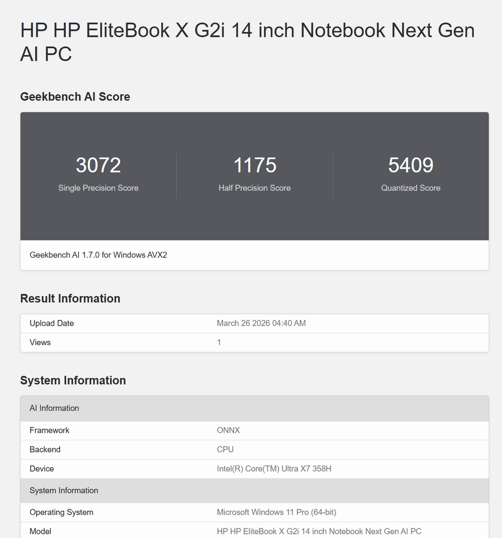
Task: Select the Intel Core Ultra X7 358H device
Action: tap(274, 469)
